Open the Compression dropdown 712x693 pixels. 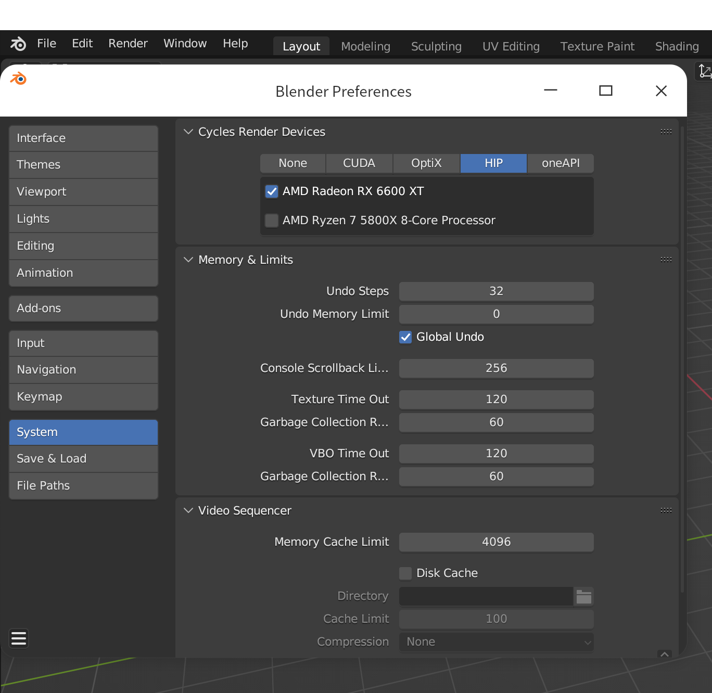[496, 642]
